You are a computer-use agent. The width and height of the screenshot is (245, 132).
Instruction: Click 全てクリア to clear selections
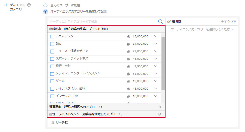[x=229, y=22]
